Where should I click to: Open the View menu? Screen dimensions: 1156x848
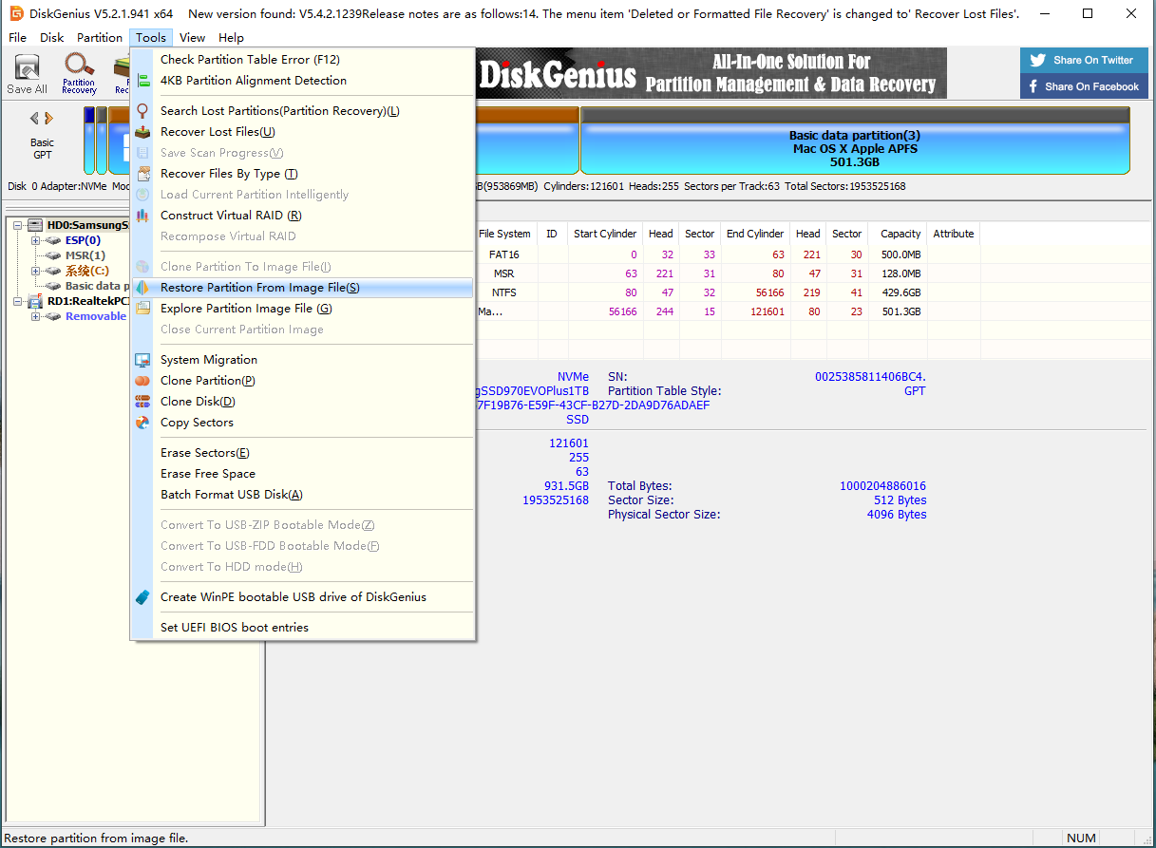(192, 38)
